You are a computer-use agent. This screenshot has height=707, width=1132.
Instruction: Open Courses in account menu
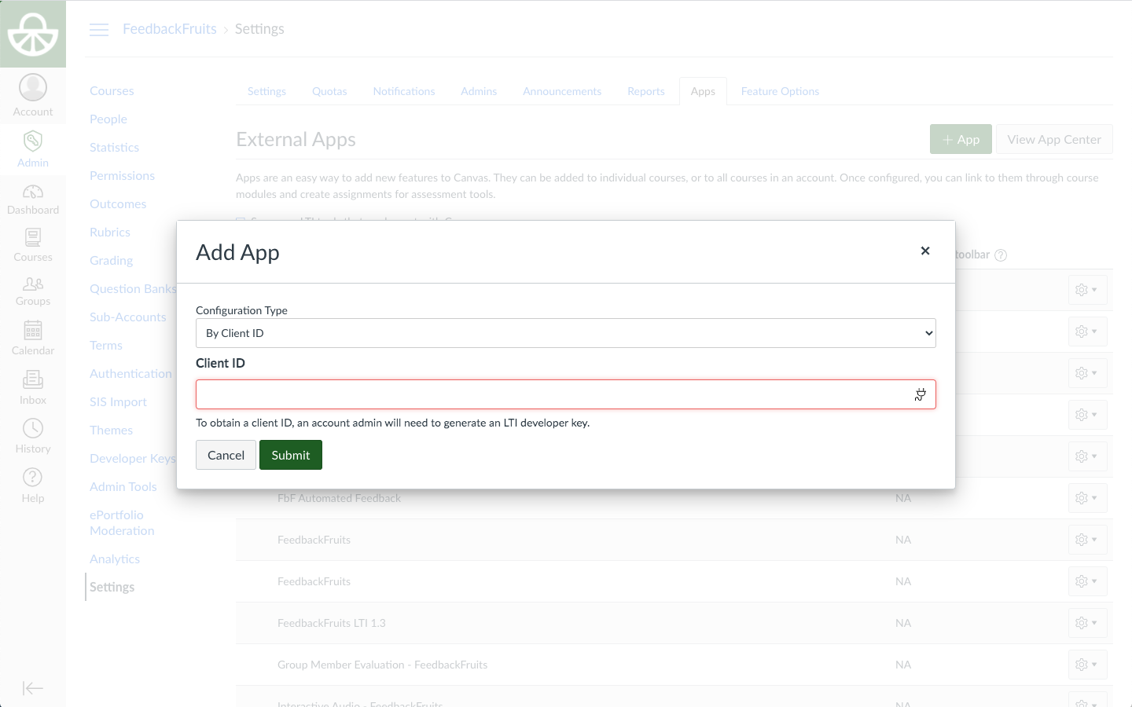coord(112,91)
